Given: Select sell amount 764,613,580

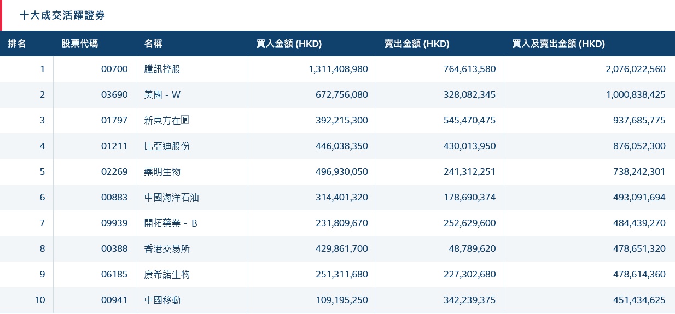Looking at the screenshot, I should click(470, 69).
